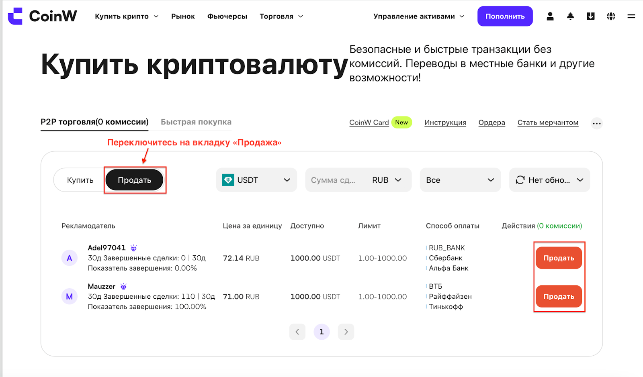The height and width of the screenshot is (377, 643).
Task: Click the Сбербанк payment method
Action: (445, 258)
